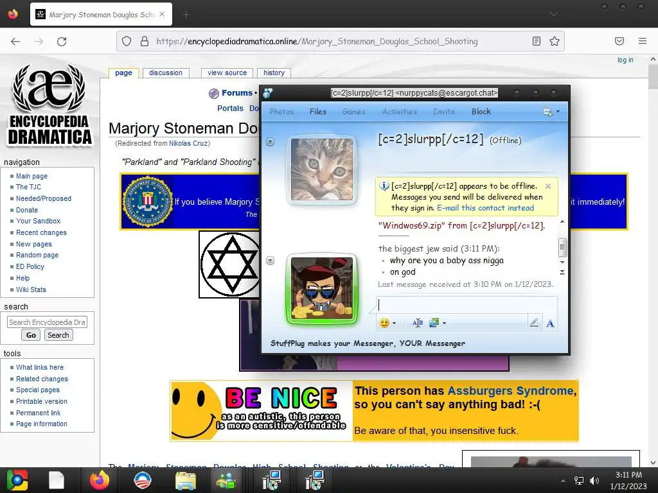
Task: Click Games in the chat toolbar
Action: tap(354, 112)
